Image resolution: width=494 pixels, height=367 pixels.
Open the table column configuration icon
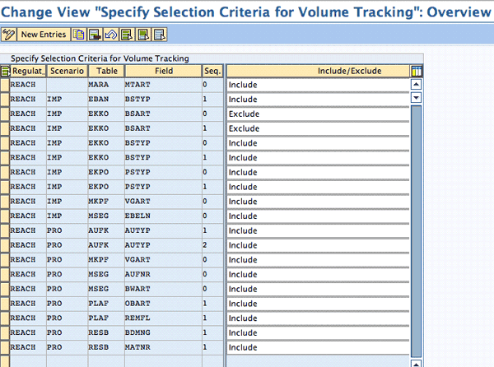click(x=416, y=71)
